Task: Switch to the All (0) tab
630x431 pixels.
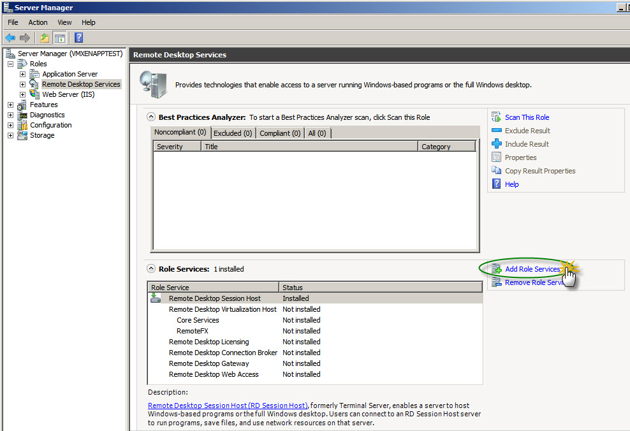Action: point(317,133)
